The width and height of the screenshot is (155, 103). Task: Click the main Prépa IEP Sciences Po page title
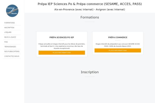point(90,4)
